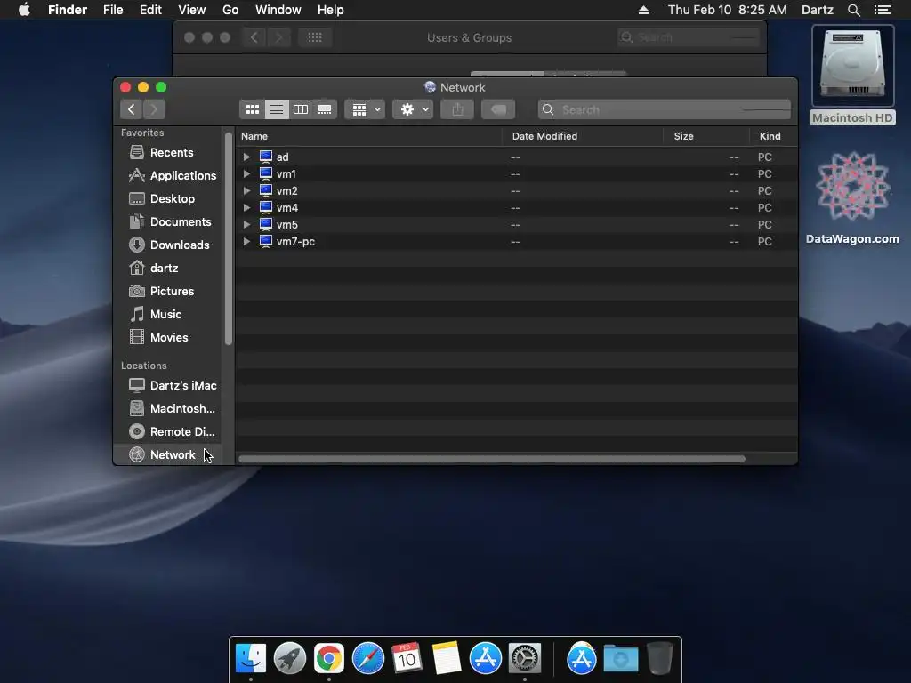Click the Share toolbar button
Viewport: 911px width, 683px height.
(457, 109)
